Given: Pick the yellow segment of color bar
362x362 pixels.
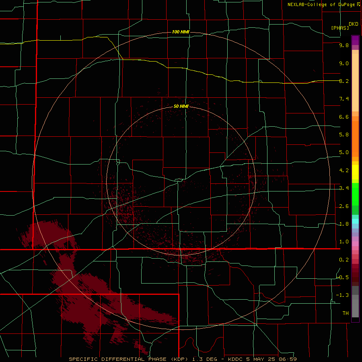Looking at the screenshot, I should tap(355, 172).
